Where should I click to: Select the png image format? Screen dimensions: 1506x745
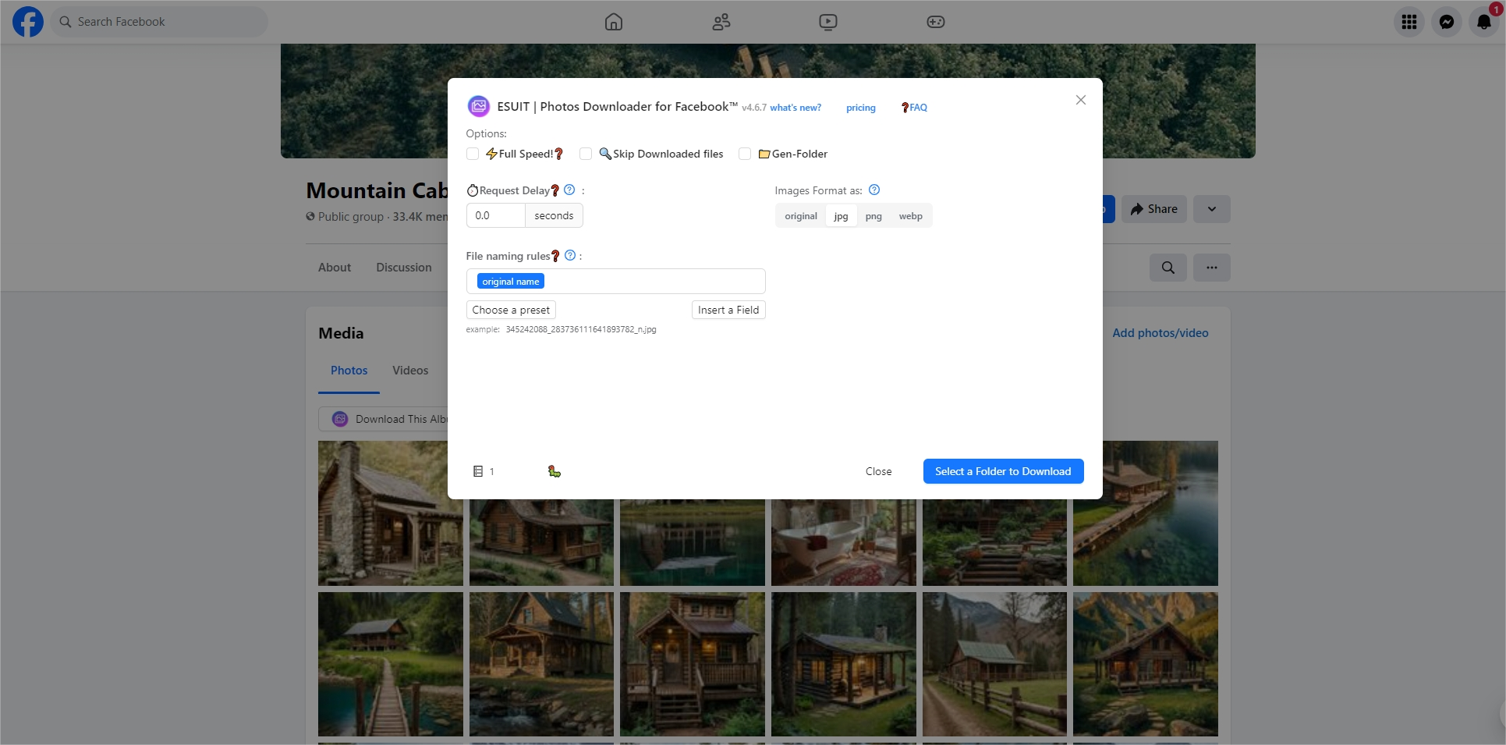(x=873, y=216)
